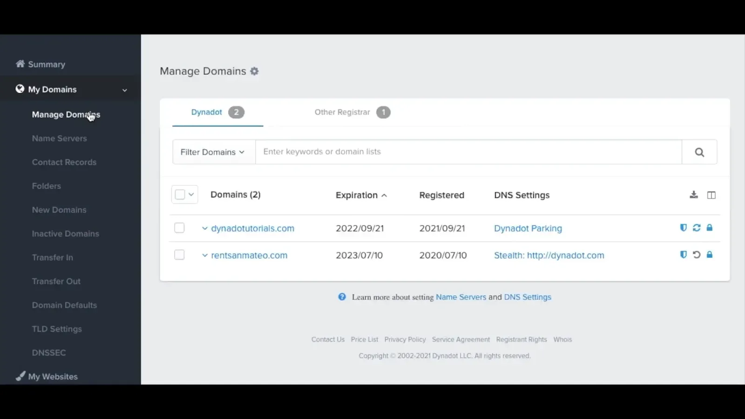
Task: Click the Dynadot Parking DNS link
Action: (x=528, y=228)
